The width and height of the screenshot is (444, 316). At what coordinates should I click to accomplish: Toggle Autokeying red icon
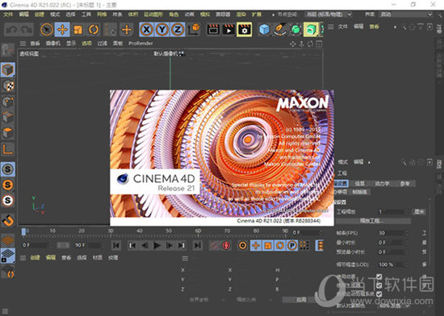pos(226,245)
